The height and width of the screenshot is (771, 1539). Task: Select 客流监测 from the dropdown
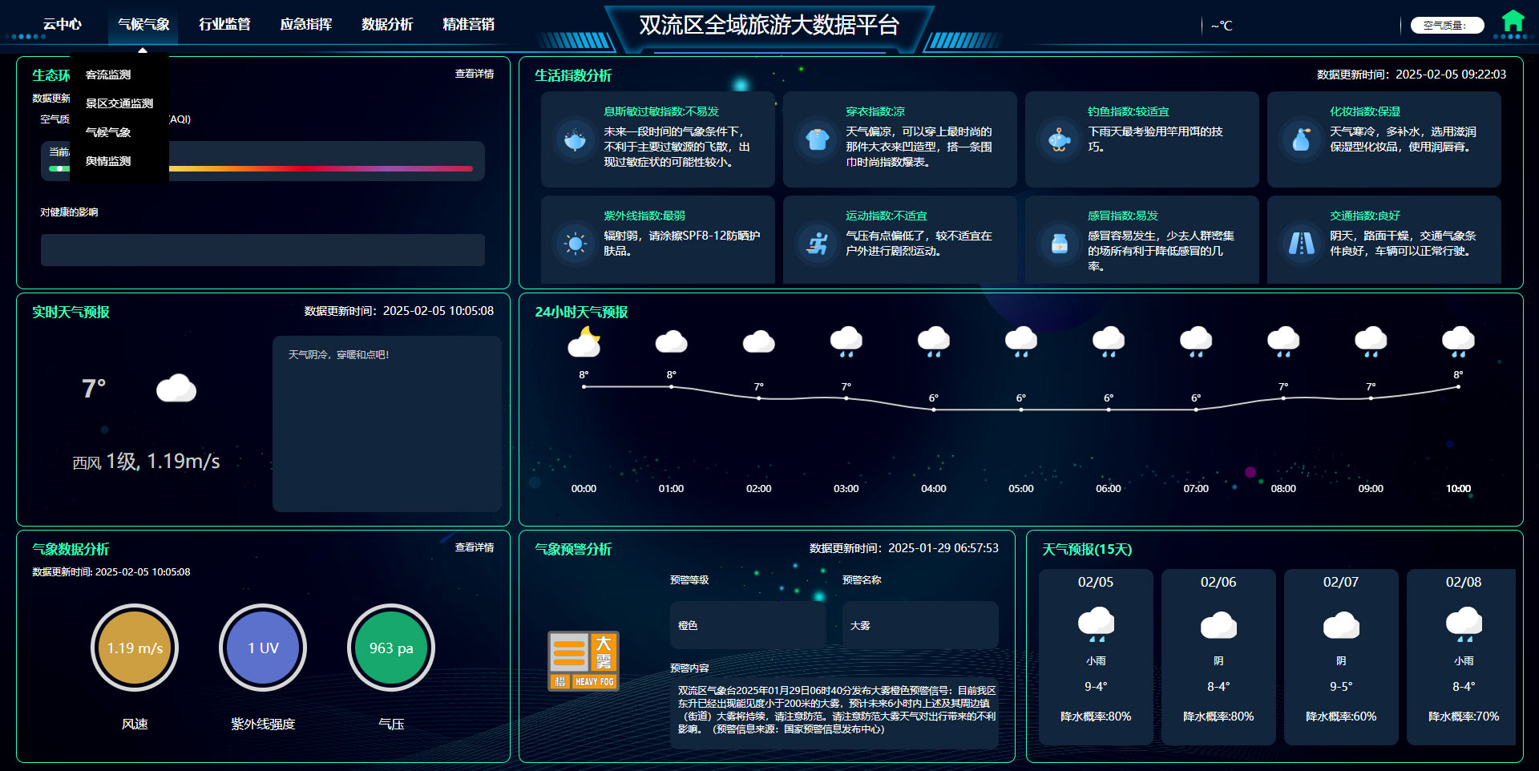pyautogui.click(x=108, y=75)
